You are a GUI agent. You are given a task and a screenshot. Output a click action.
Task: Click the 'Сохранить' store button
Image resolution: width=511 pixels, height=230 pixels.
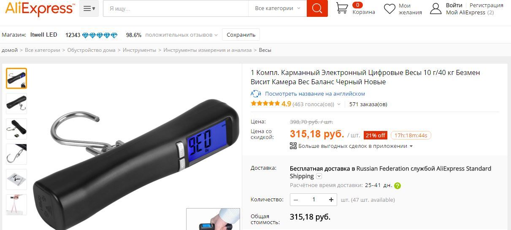click(241, 35)
